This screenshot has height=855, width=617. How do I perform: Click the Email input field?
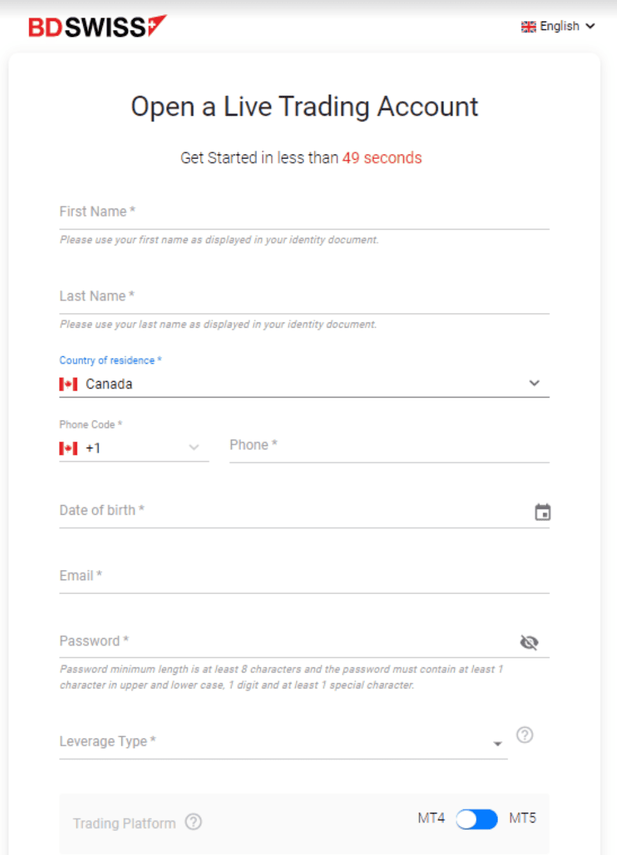(x=254, y=577)
